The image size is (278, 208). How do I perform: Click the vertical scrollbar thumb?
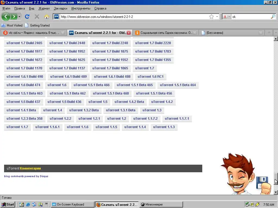pos(276,179)
